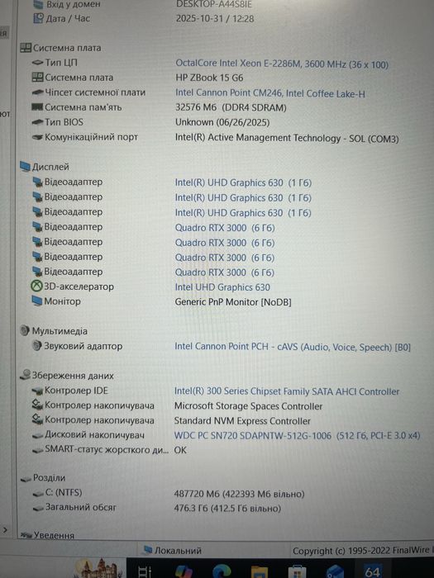Screen dimensions: 434x578
Task: Open File Explorer from the taskbar
Action: (x=259, y=571)
